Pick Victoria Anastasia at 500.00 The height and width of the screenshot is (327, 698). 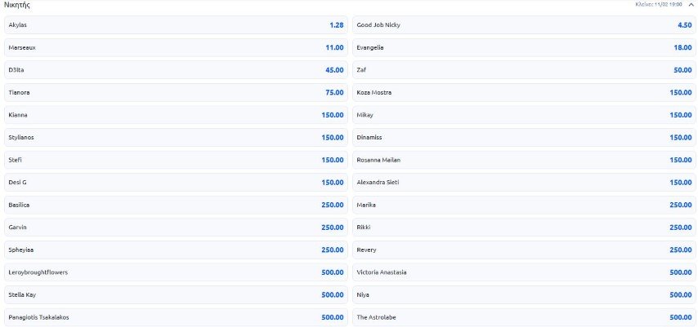(524, 272)
